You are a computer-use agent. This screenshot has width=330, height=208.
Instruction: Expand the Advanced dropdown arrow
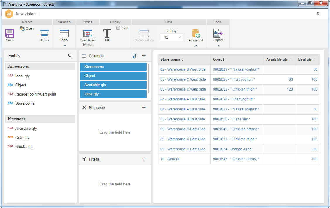pos(196,46)
